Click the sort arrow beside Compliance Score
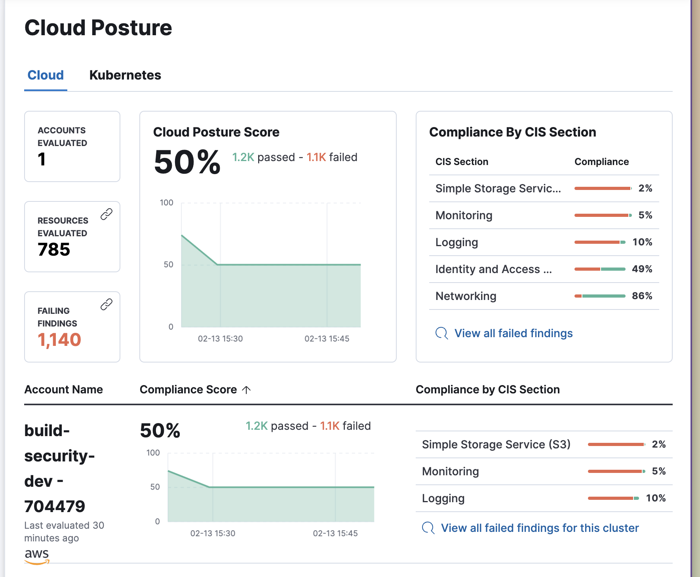The width and height of the screenshot is (700, 577). [247, 389]
